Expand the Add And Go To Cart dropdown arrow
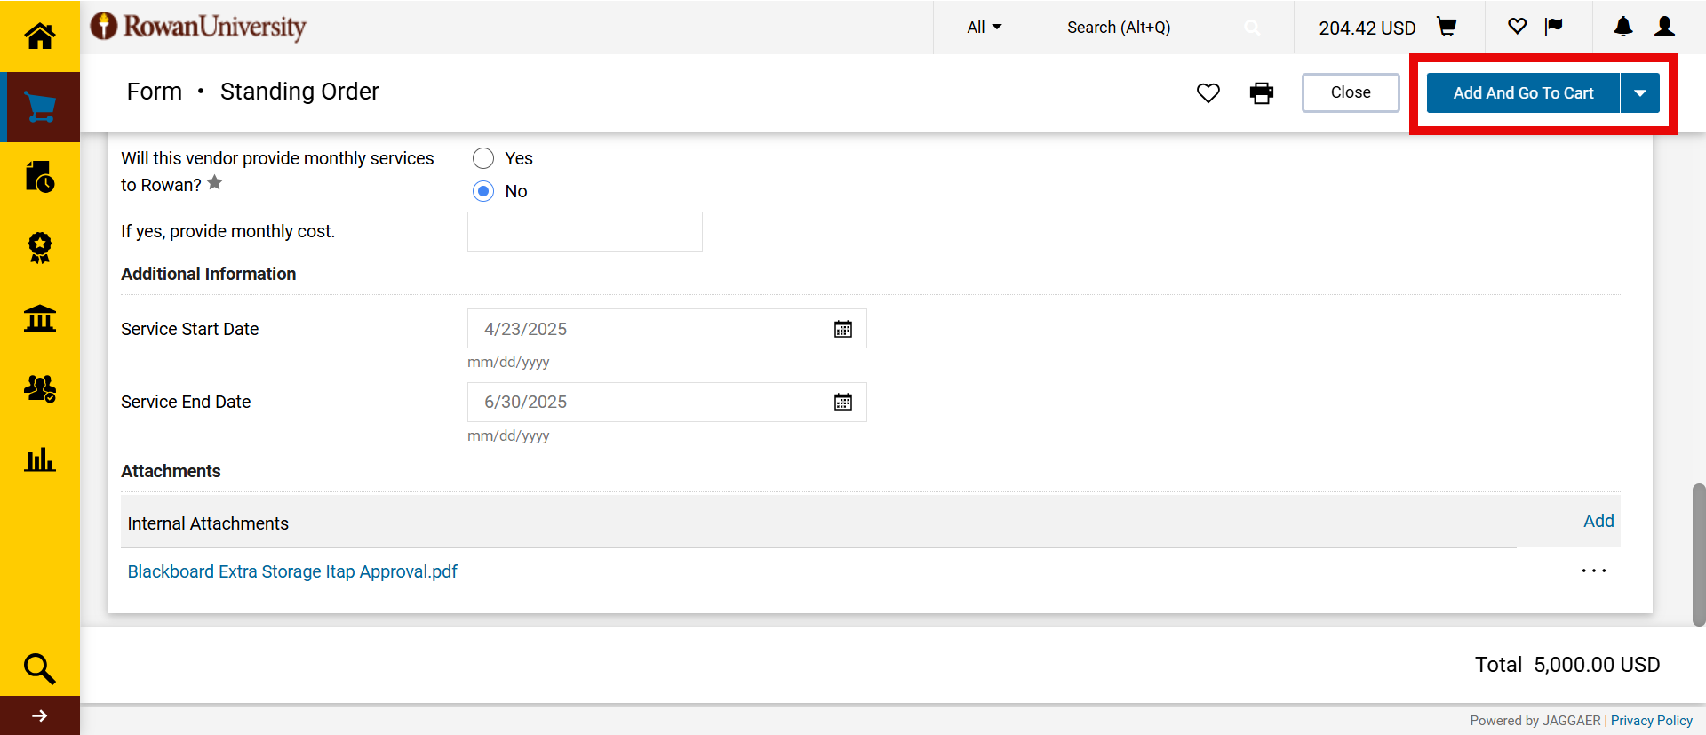This screenshot has height=735, width=1706. coord(1640,93)
